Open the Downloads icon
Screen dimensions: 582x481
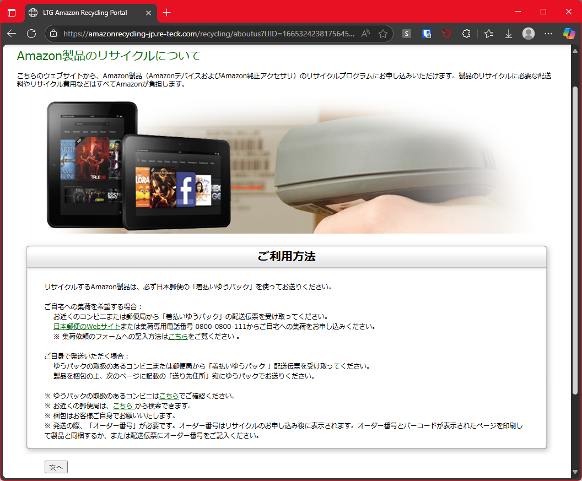pos(509,34)
